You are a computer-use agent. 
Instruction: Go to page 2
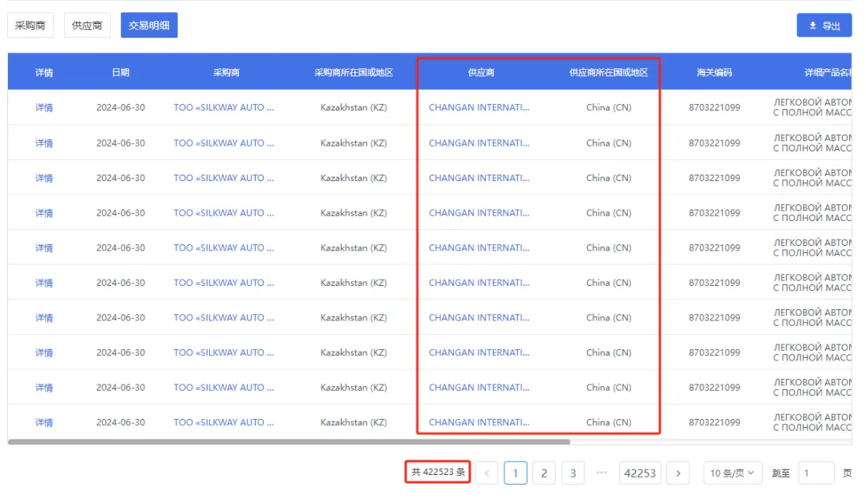pos(544,473)
